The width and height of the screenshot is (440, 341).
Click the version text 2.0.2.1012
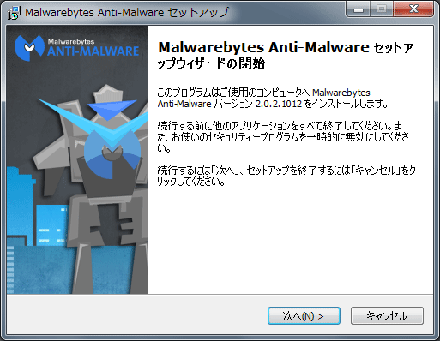point(279,104)
